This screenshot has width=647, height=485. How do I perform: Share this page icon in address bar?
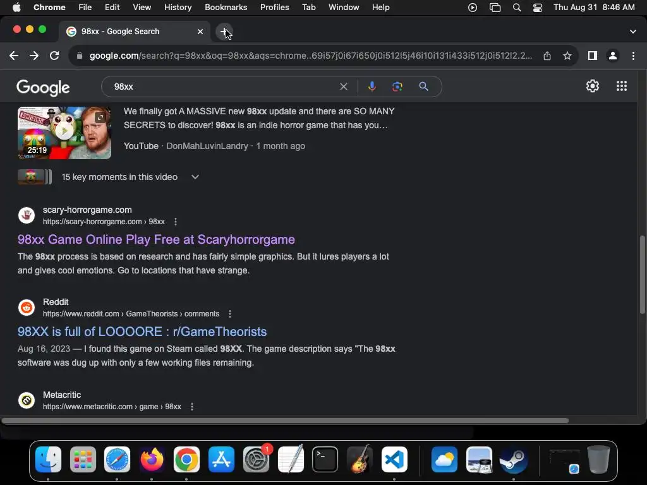[547, 56]
